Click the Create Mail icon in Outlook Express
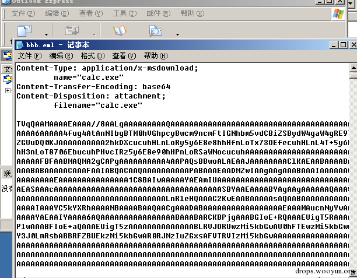This screenshot has width=357, height=278. (x=24, y=31)
